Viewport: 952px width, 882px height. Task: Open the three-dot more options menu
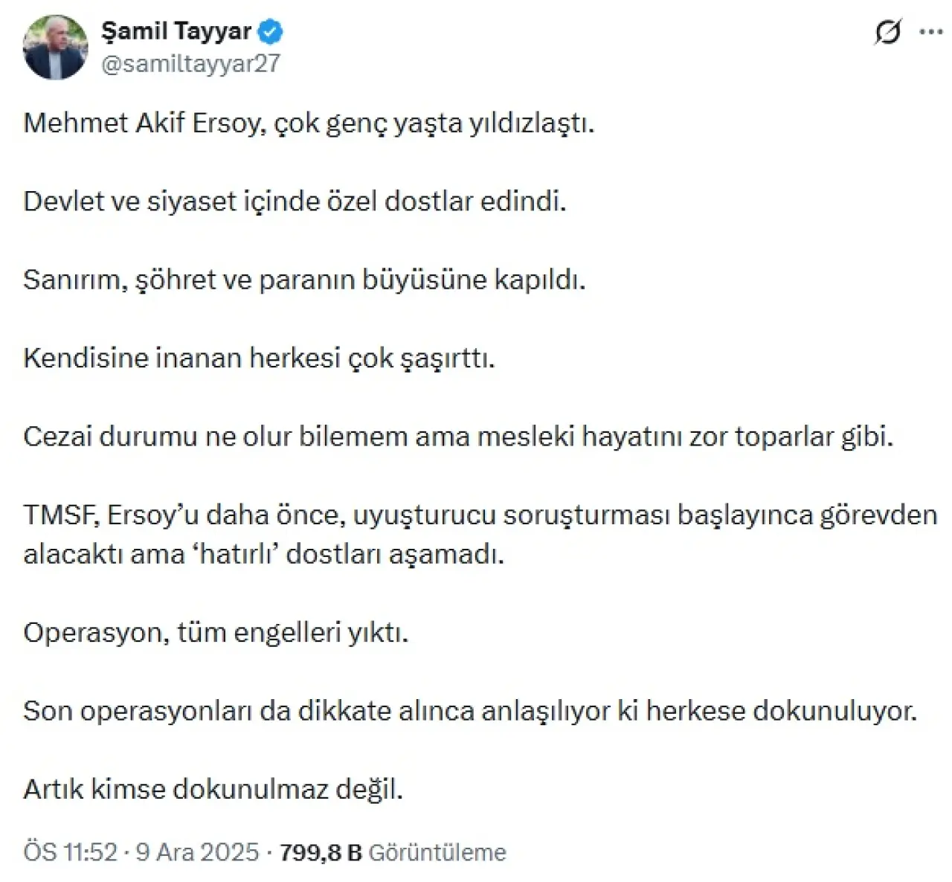[931, 32]
